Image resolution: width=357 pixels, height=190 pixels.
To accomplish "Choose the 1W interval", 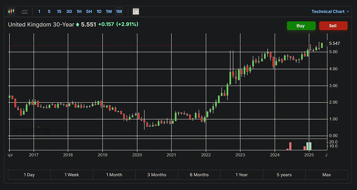I will tap(109, 11).
